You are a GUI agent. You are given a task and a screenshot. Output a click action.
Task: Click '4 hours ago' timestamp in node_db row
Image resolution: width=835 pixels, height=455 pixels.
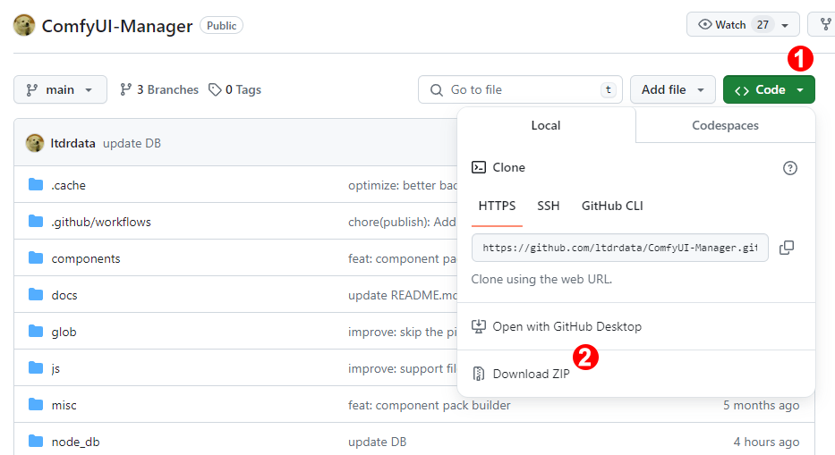click(766, 442)
